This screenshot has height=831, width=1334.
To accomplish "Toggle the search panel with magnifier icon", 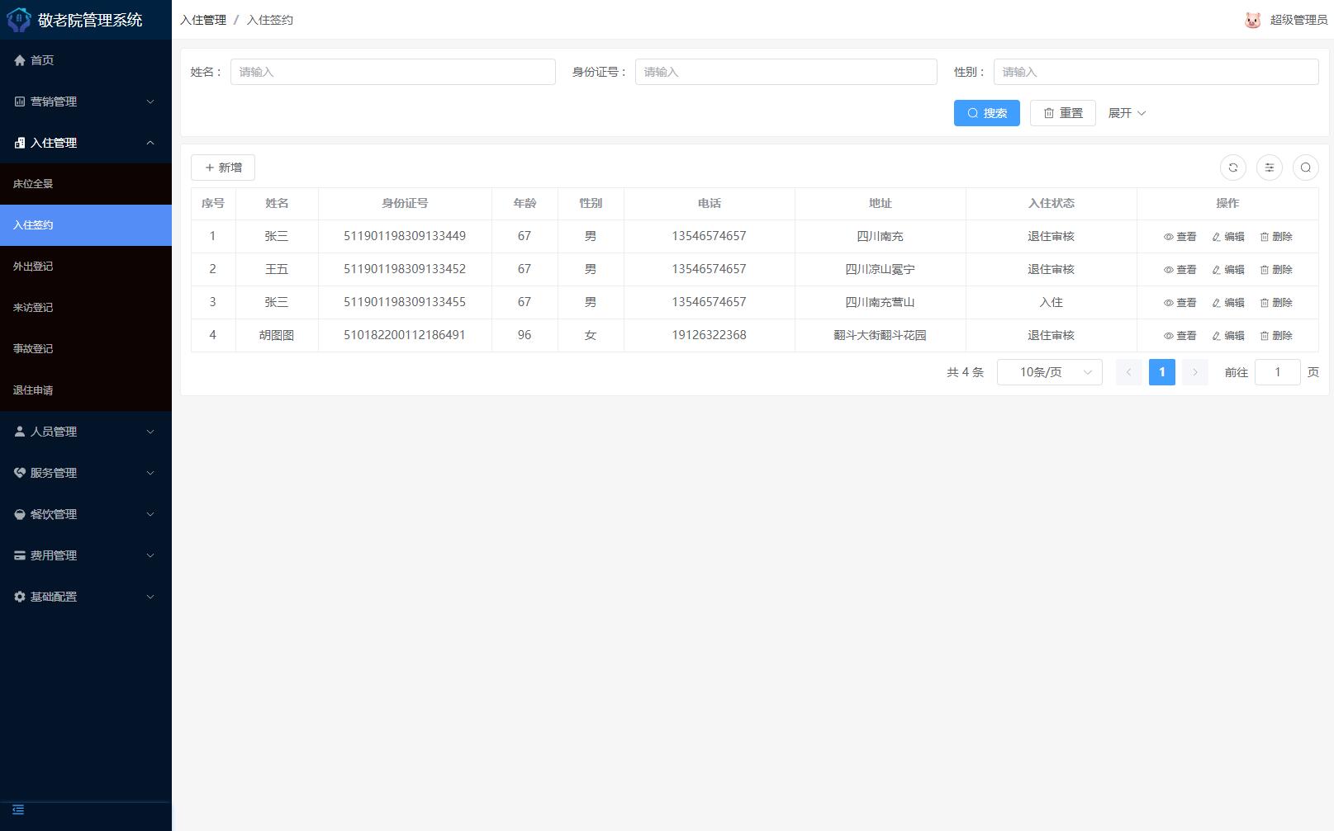I will pyautogui.click(x=1306, y=168).
